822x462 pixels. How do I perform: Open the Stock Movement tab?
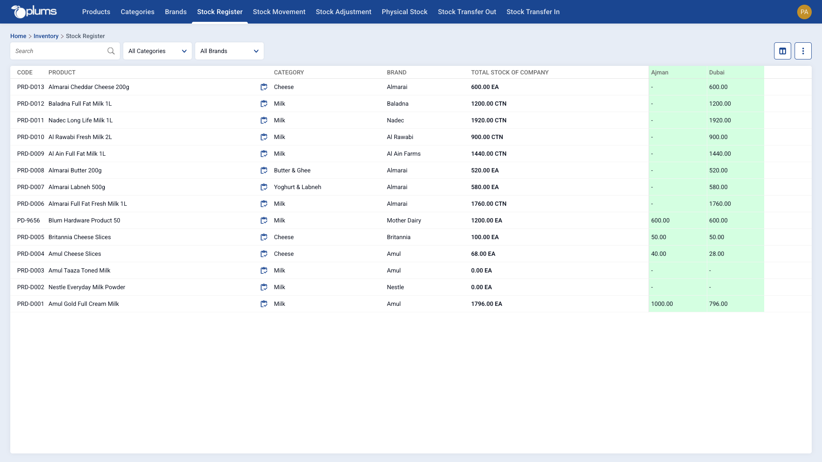click(x=279, y=12)
